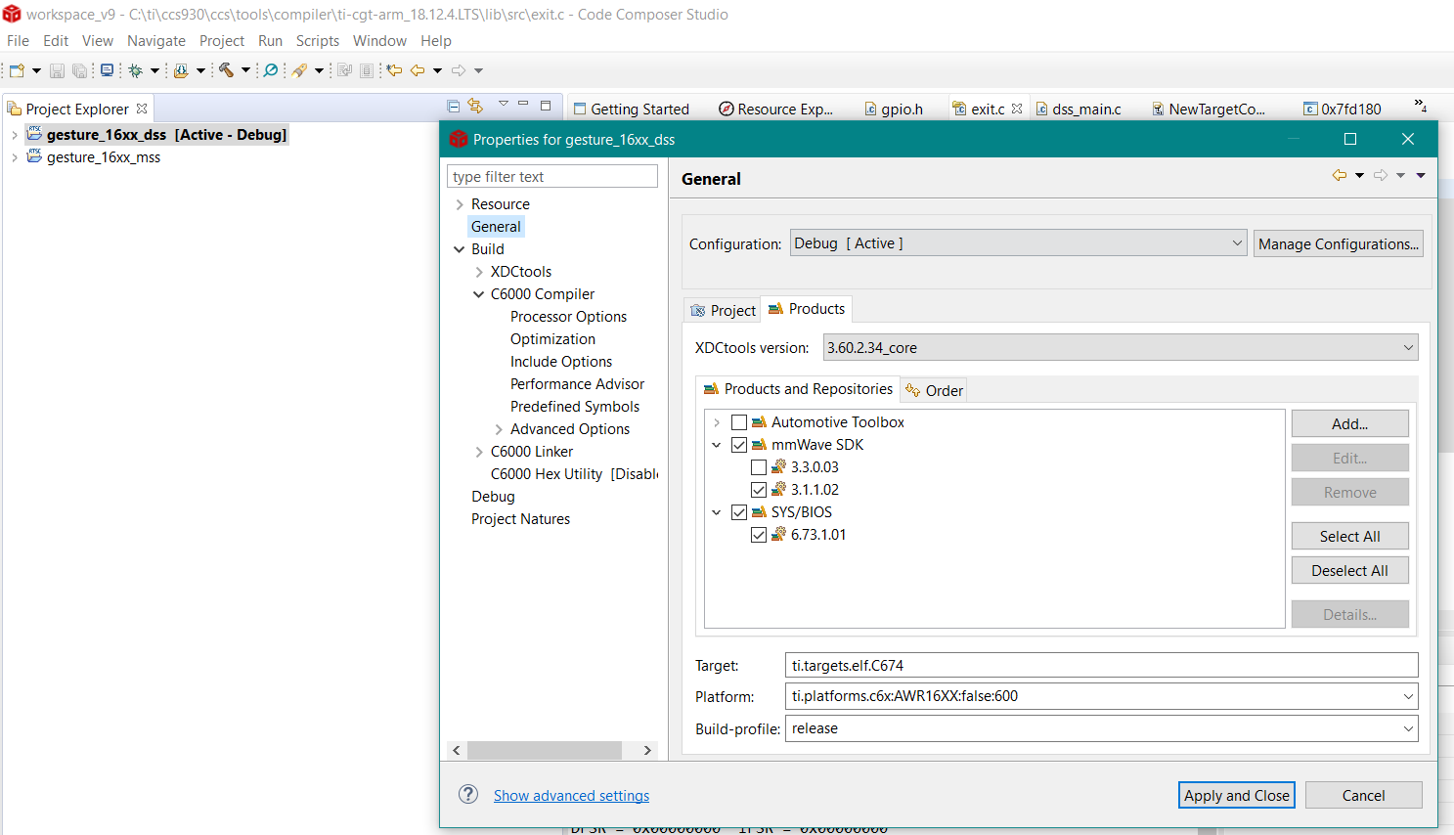
Task: Close the exit.c editor tab
Action: tap(1017, 109)
